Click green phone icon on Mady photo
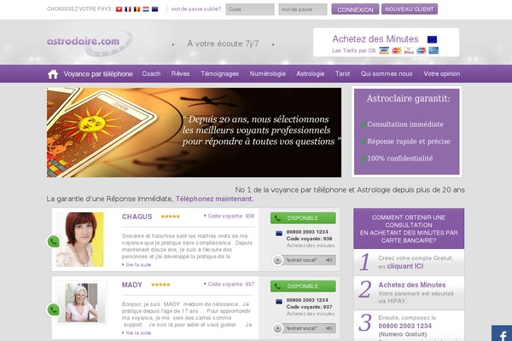Viewport: 512px width, 341px height. 53,309
